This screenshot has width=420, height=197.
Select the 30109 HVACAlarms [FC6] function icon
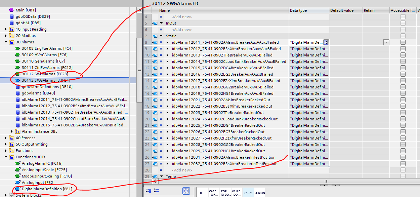18,55
